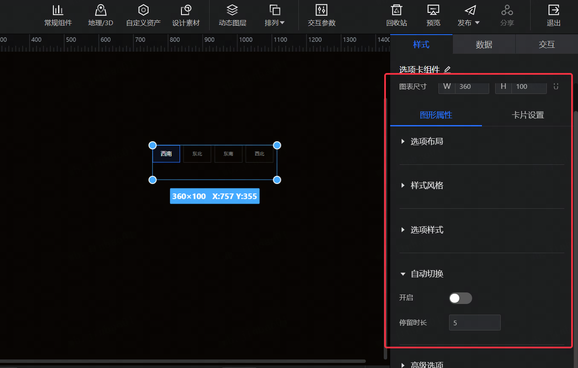Viewport: 578px width, 368px height.
Task: Open 交互参数 interaction parameters
Action: [x=321, y=15]
